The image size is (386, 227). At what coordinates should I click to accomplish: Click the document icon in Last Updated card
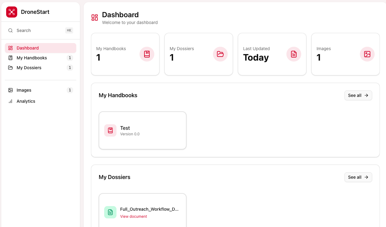(294, 54)
